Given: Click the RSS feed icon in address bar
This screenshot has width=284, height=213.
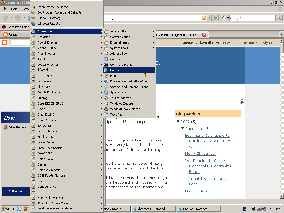Looking at the screenshot, I should [204, 18].
